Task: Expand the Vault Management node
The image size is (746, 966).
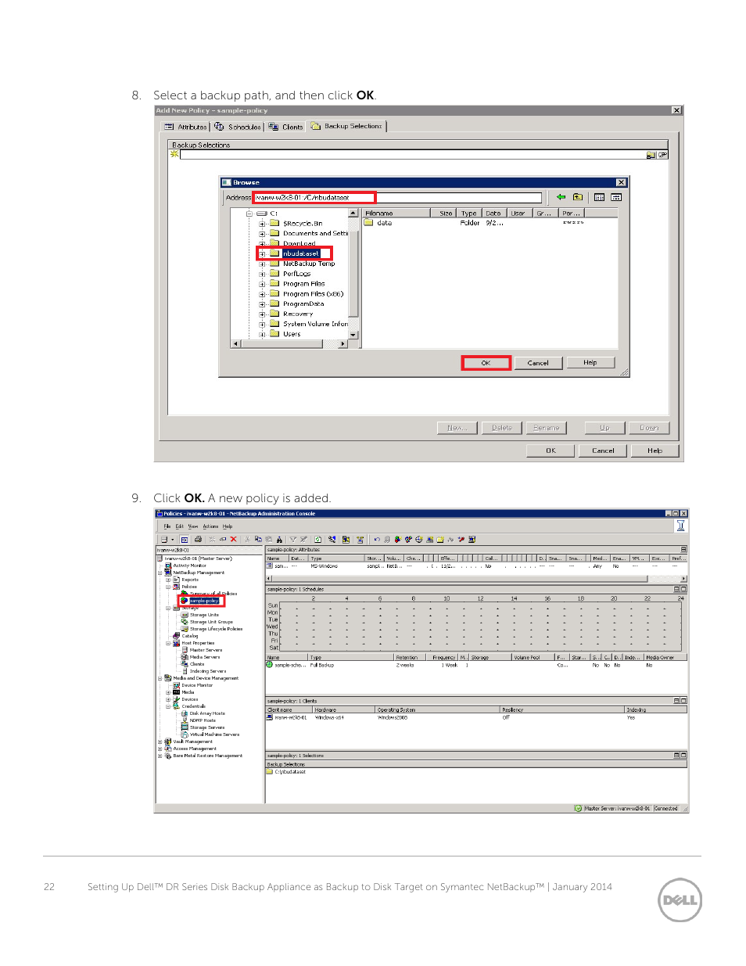Action: [160, 742]
